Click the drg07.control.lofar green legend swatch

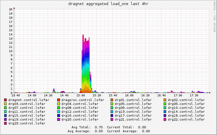[5, 108]
